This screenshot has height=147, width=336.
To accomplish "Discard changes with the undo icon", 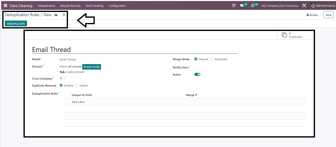I will (64, 15).
